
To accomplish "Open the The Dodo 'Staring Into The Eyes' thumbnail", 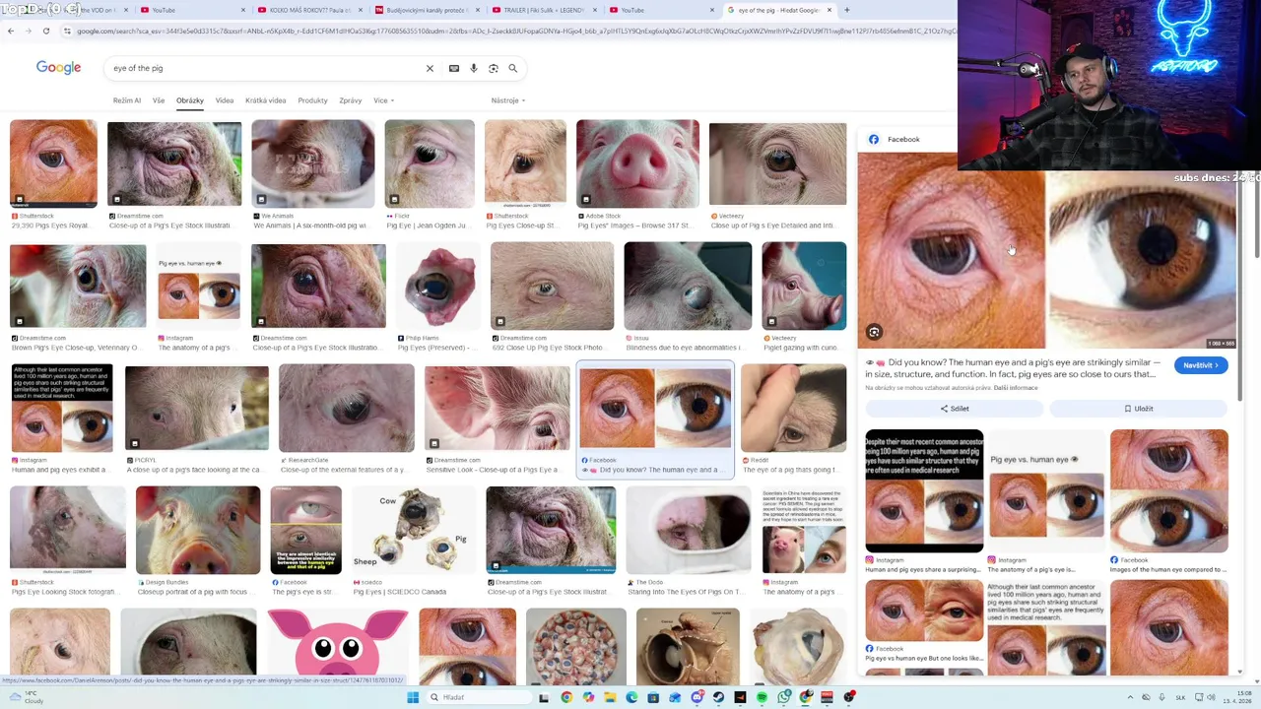I will coord(688,530).
